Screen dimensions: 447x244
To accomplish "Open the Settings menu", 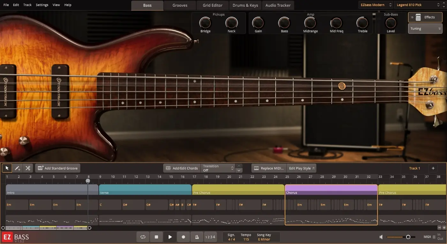I will click(x=42, y=5).
